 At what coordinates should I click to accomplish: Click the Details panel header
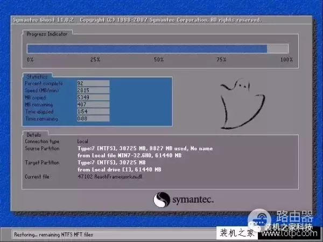[34, 134]
